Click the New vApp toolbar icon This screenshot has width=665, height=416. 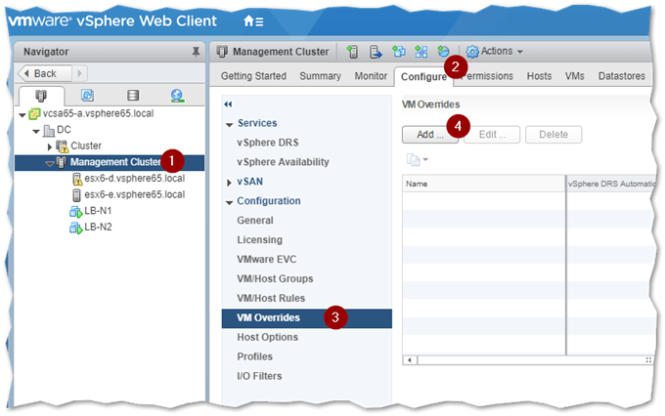click(421, 52)
